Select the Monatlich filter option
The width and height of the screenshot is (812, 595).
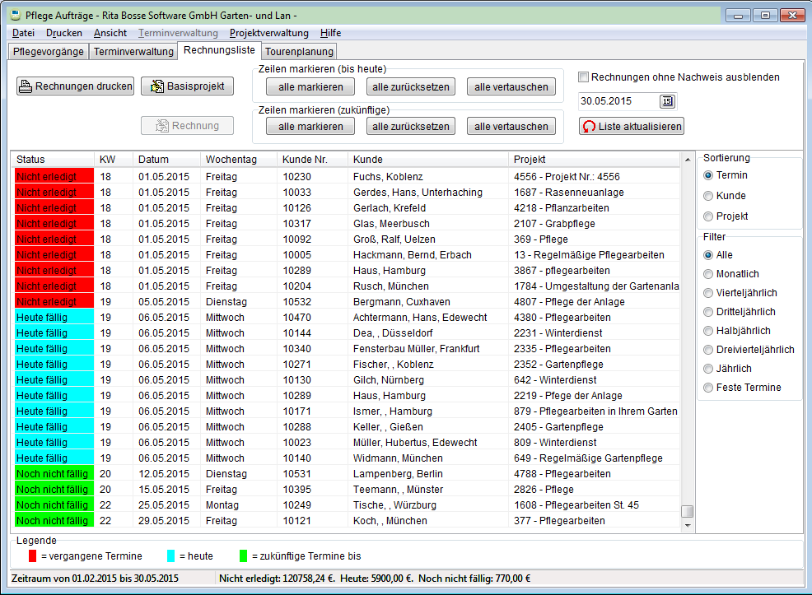pyautogui.click(x=708, y=274)
